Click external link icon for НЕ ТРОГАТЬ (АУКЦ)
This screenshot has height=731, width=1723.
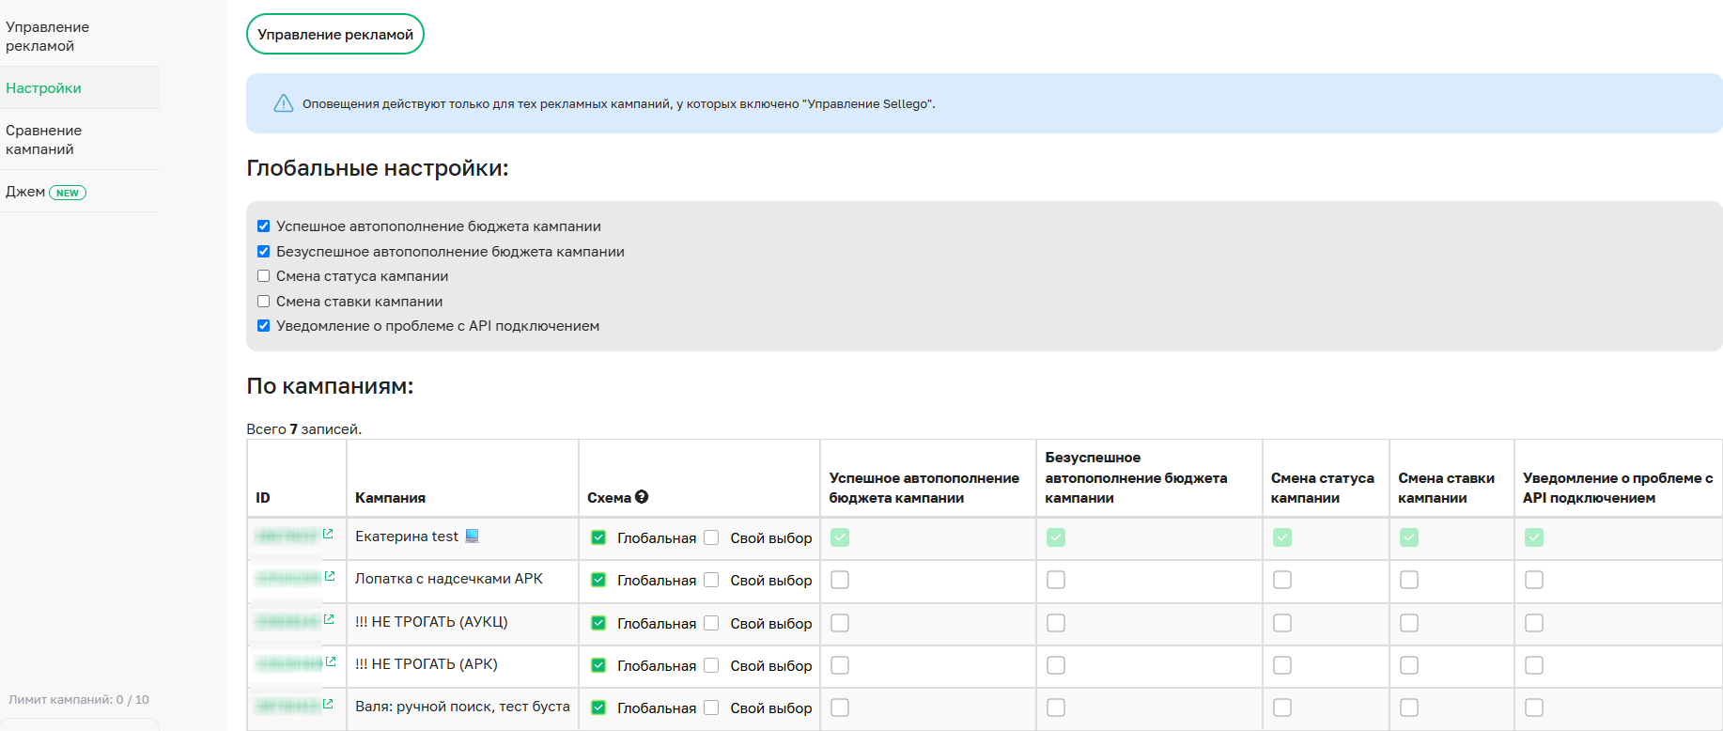pyautogui.click(x=329, y=619)
